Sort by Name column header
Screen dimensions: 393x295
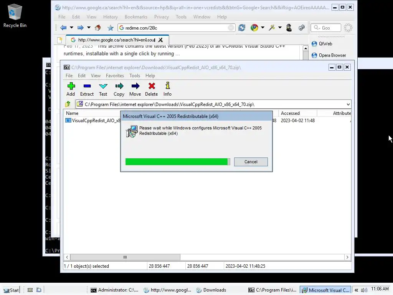[x=72, y=113]
